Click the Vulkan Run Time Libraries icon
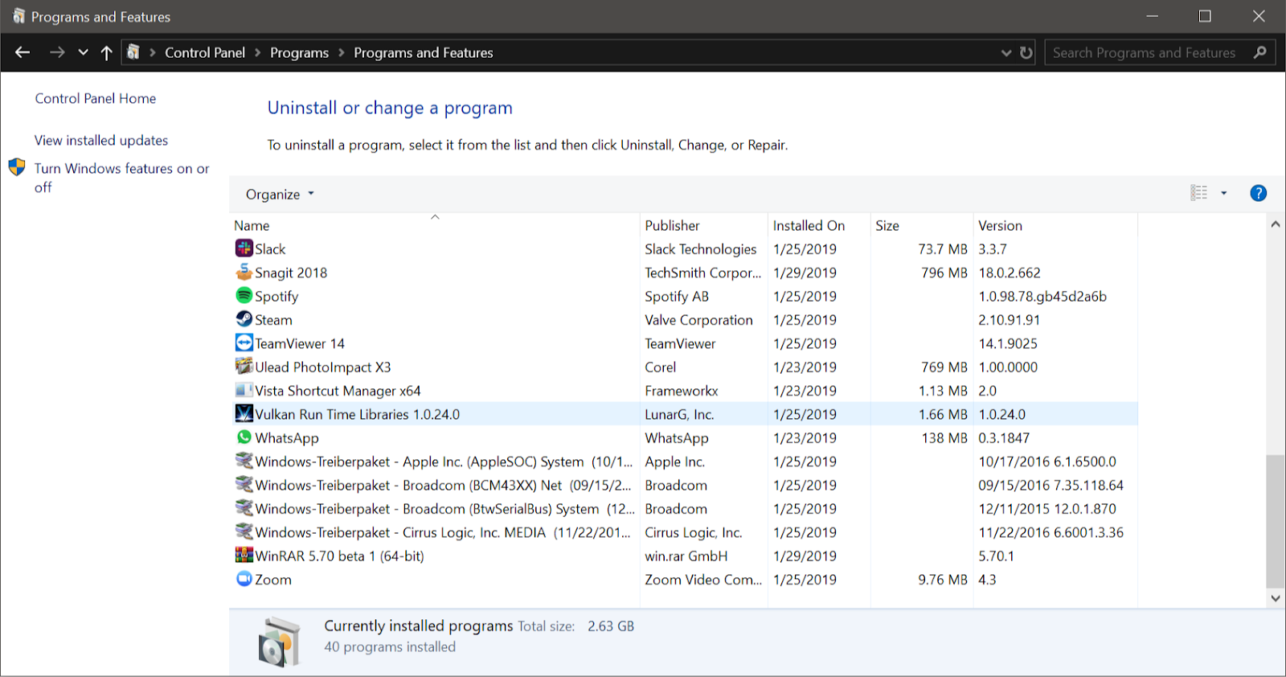This screenshot has width=1286, height=677. (x=244, y=413)
